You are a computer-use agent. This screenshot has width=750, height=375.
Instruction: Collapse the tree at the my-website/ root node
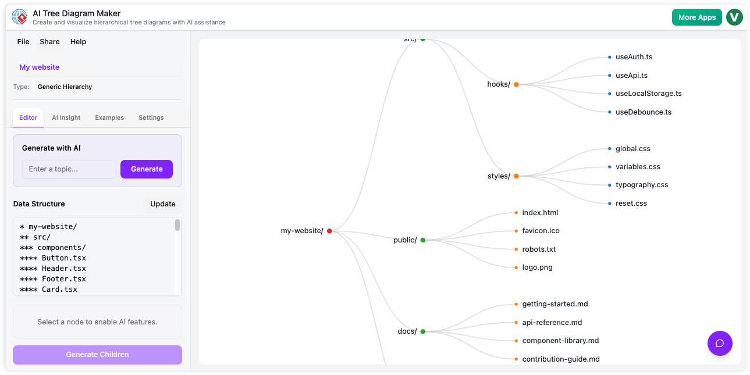(329, 230)
